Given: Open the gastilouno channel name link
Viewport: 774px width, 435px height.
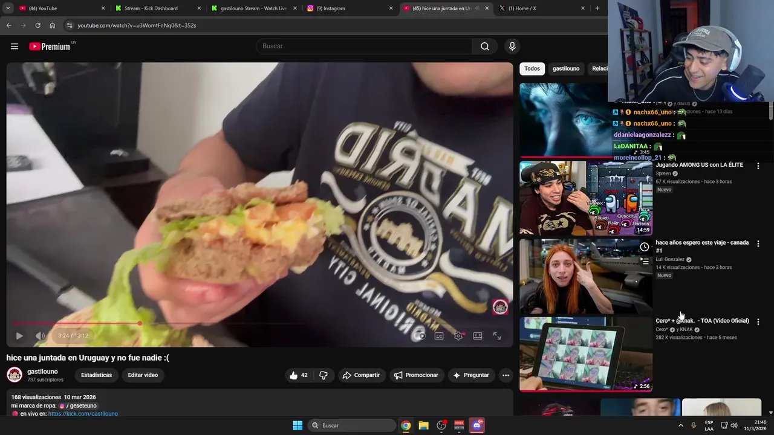Looking at the screenshot, I should coord(42,372).
